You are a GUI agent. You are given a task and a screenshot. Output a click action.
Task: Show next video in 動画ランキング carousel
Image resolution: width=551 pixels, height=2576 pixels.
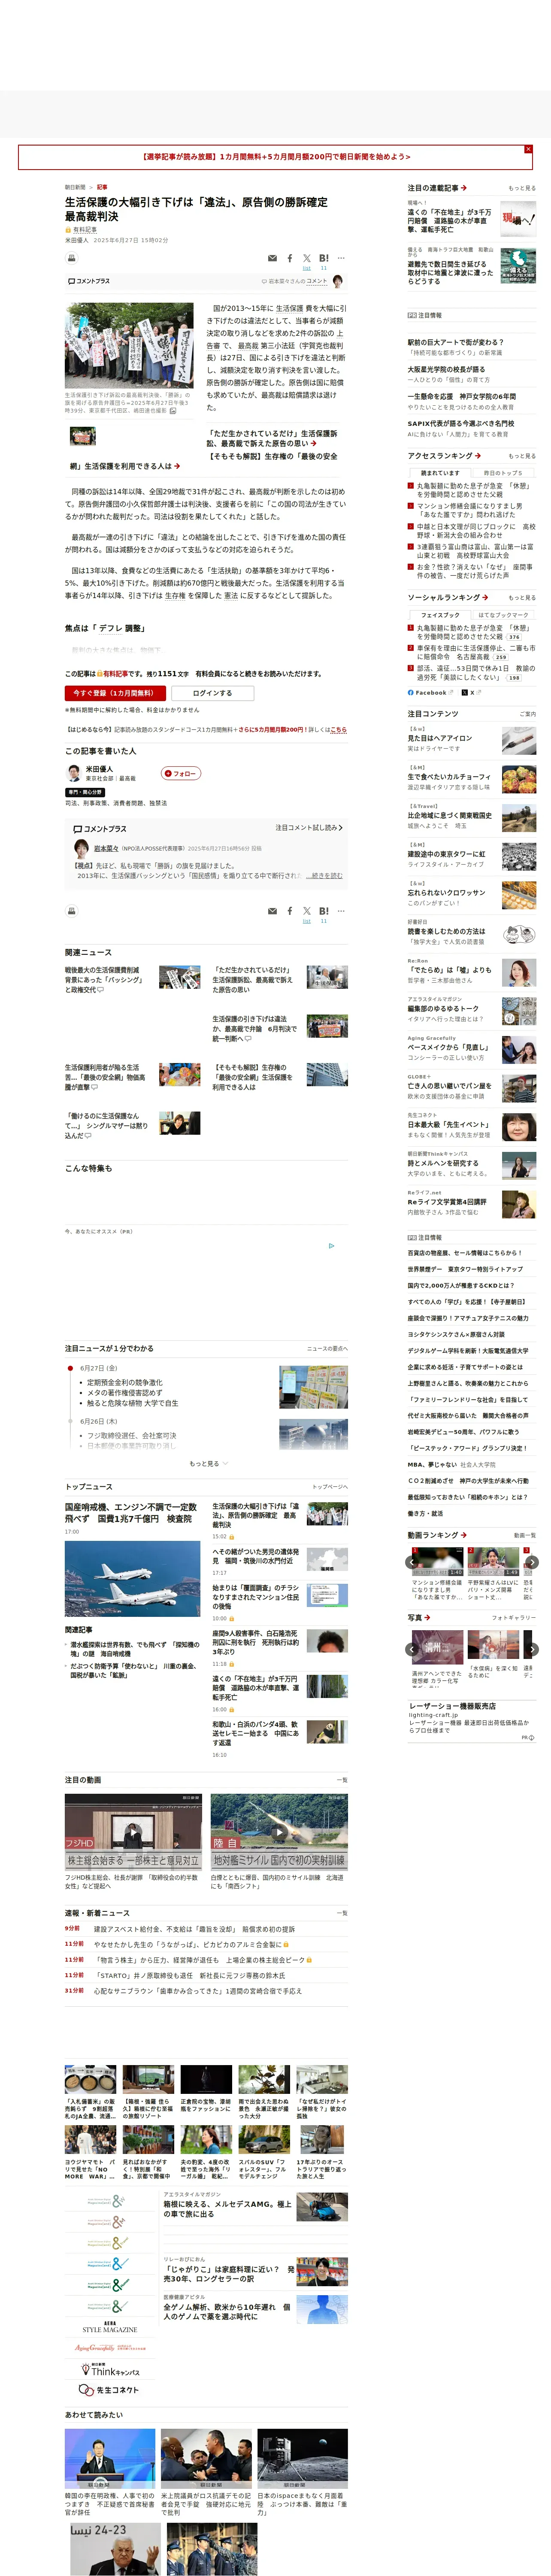(x=532, y=1561)
